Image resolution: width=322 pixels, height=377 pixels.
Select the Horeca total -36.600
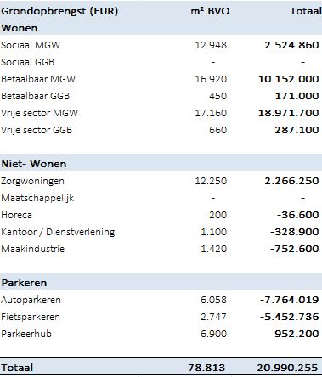297,215
